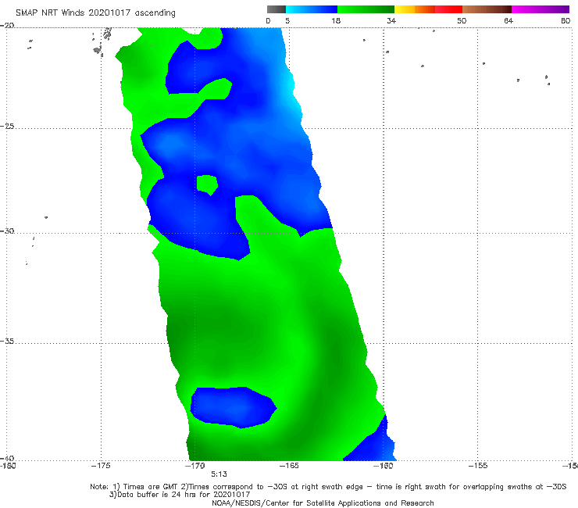Select the blue segment of the color bar
Image resolution: width=578 pixels, height=508 pixels.
tap(312, 9)
